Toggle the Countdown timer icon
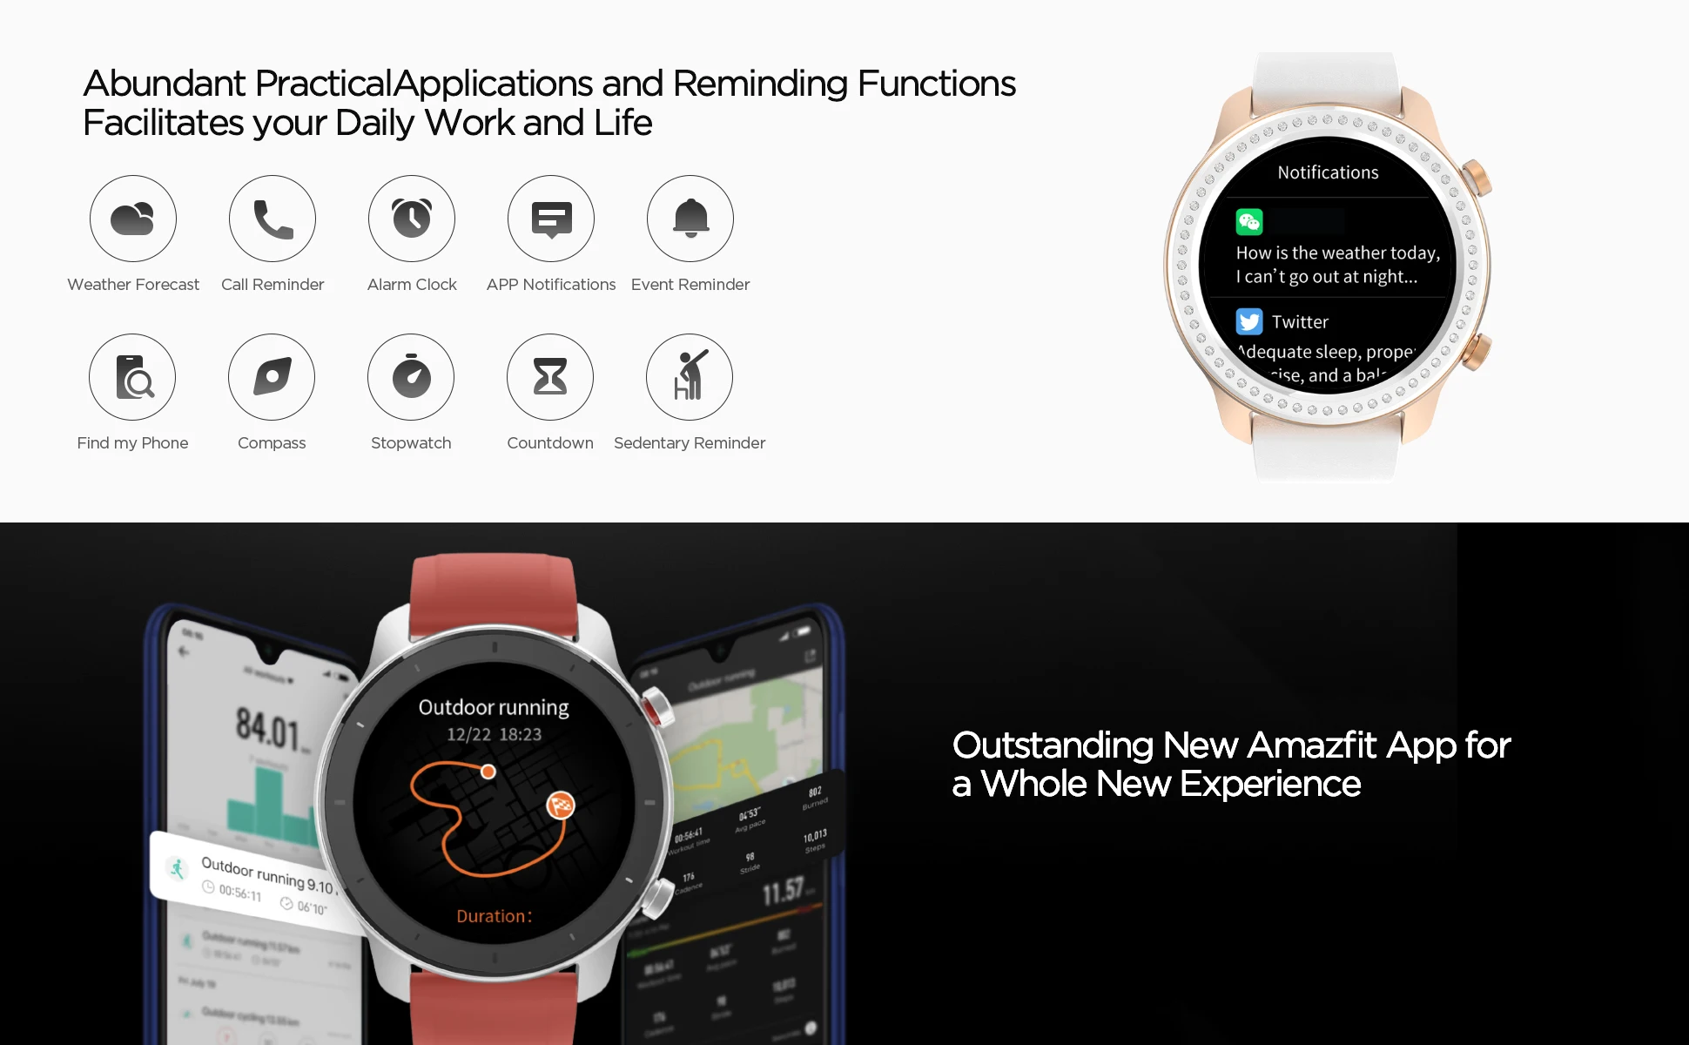 tap(548, 378)
